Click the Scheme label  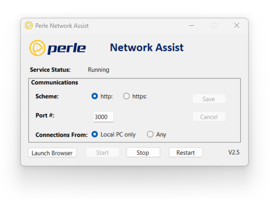[47, 96]
